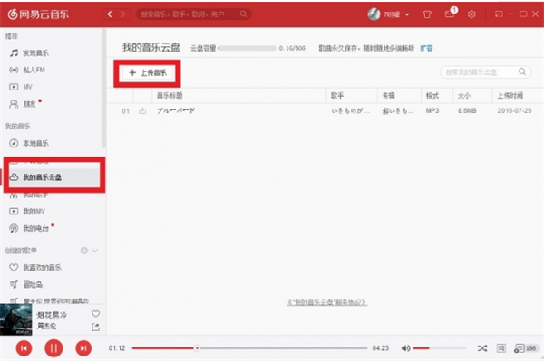Sort by 格式 column header

tap(432, 96)
